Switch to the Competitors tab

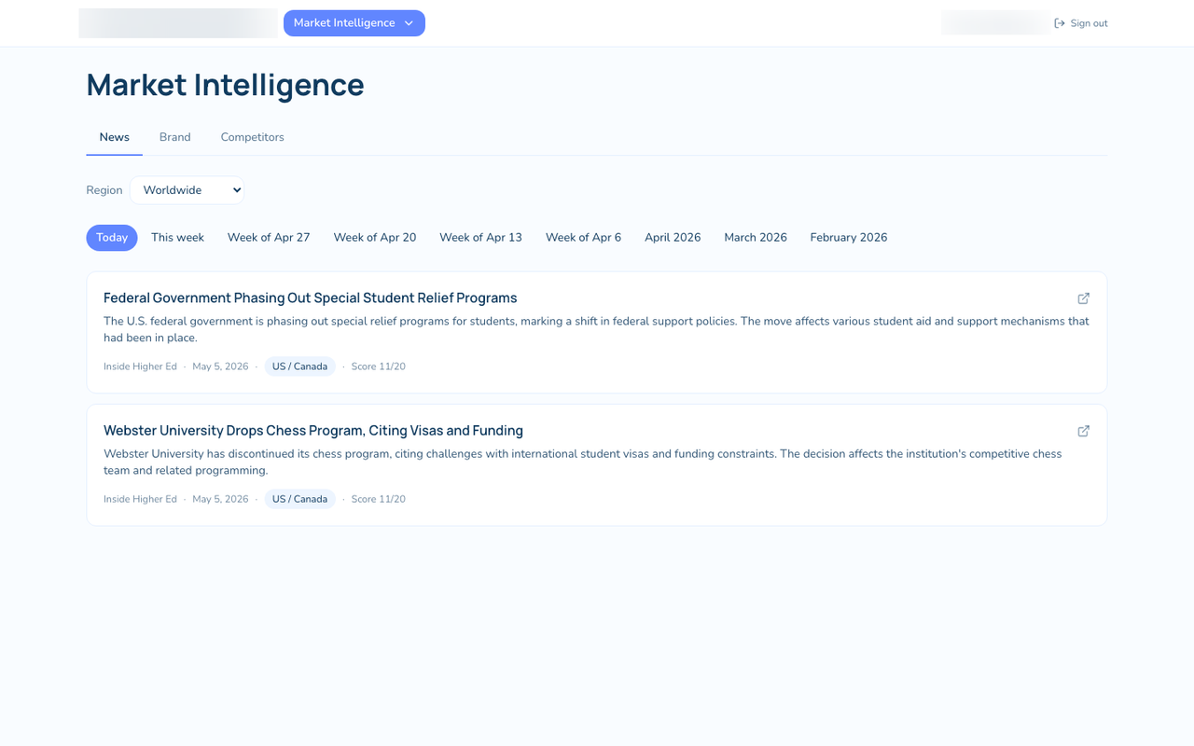(252, 137)
